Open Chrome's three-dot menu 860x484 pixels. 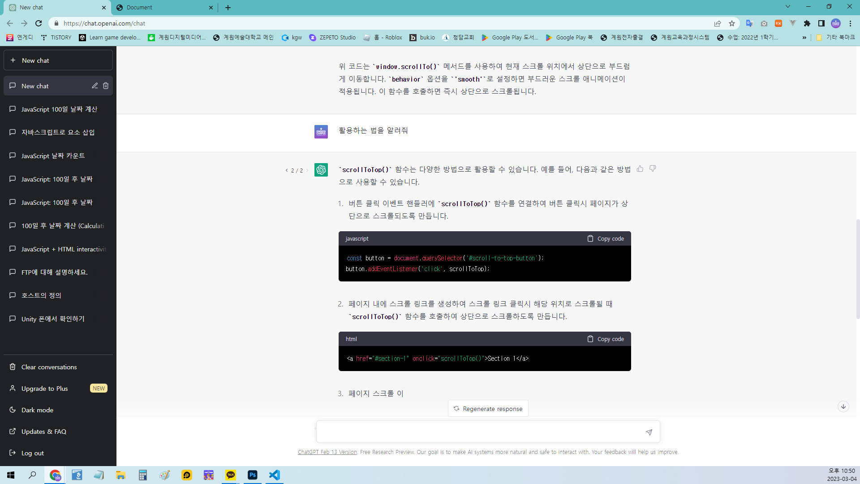pos(850,23)
